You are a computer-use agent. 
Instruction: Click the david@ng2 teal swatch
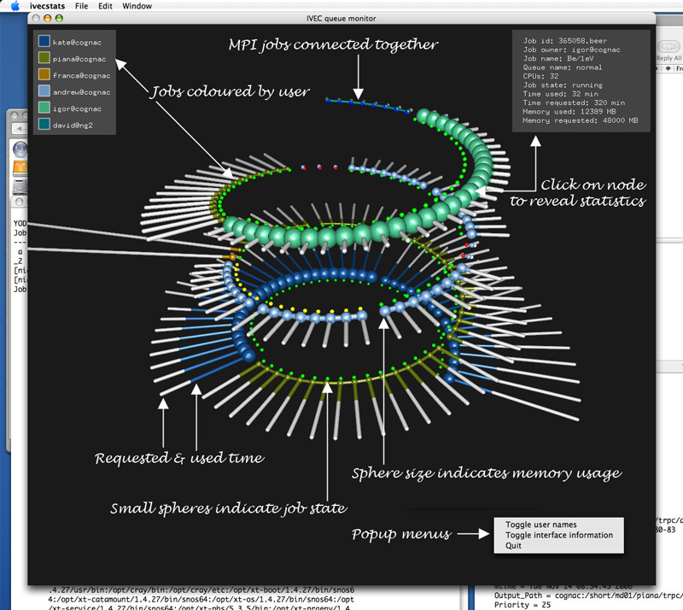(x=44, y=124)
